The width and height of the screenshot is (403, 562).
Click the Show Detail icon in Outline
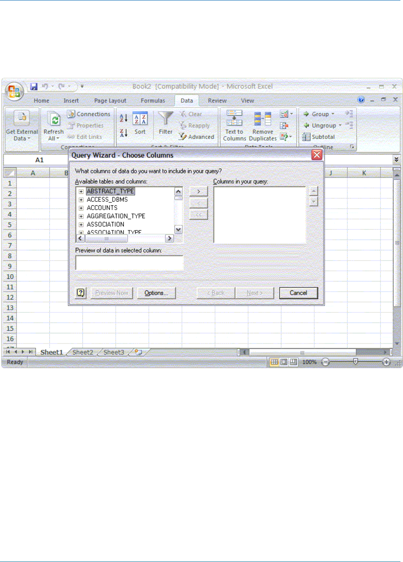click(x=349, y=114)
